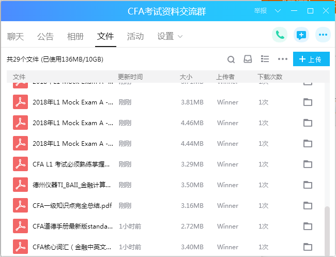Click 1次 download count in 3.16MB row
Screen dimensions: 336x257
click(x=263, y=206)
